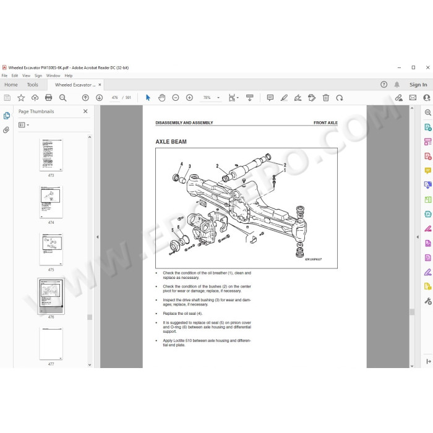
Task: Open the Comment tool in right pane
Action: pyautogui.click(x=428, y=171)
